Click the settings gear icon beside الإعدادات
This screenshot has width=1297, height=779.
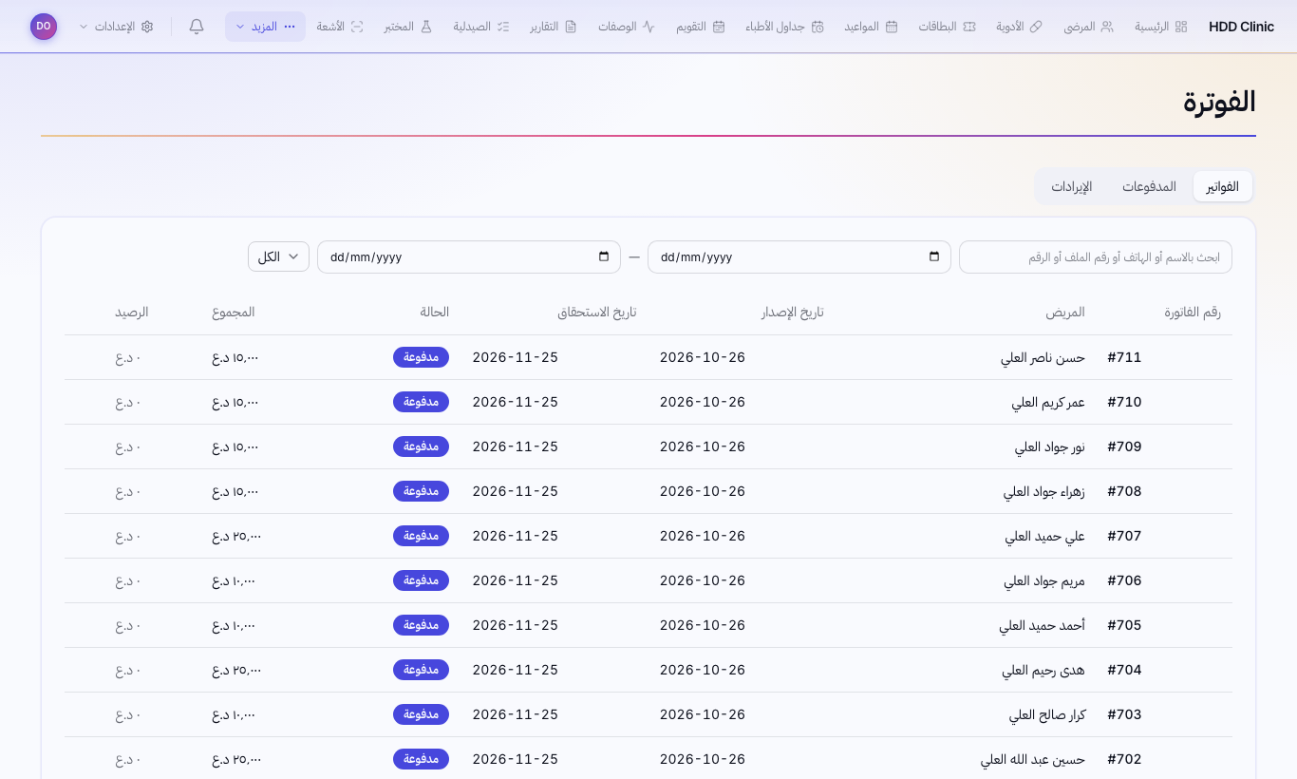147,27
